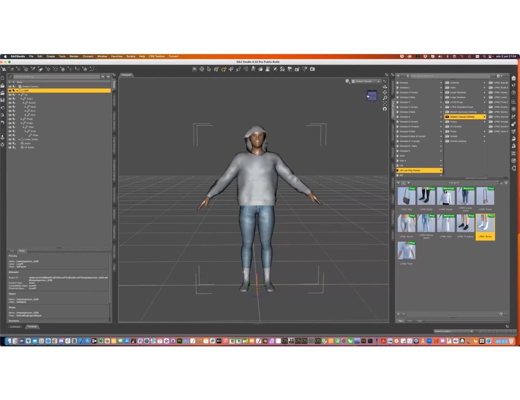520x400 pixels.
Task: Click the render camera icon in the toolbar
Action: (x=312, y=69)
